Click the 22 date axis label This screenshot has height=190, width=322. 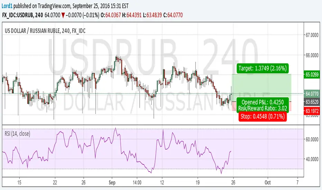55,183
